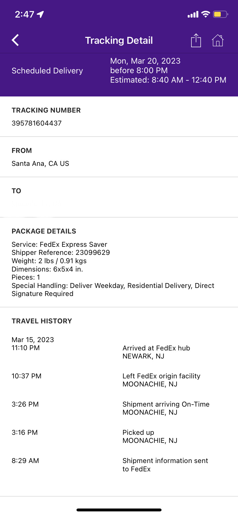Tap Shipper Reference 23099629
Screen dimensions: 238x516
pos(61,253)
